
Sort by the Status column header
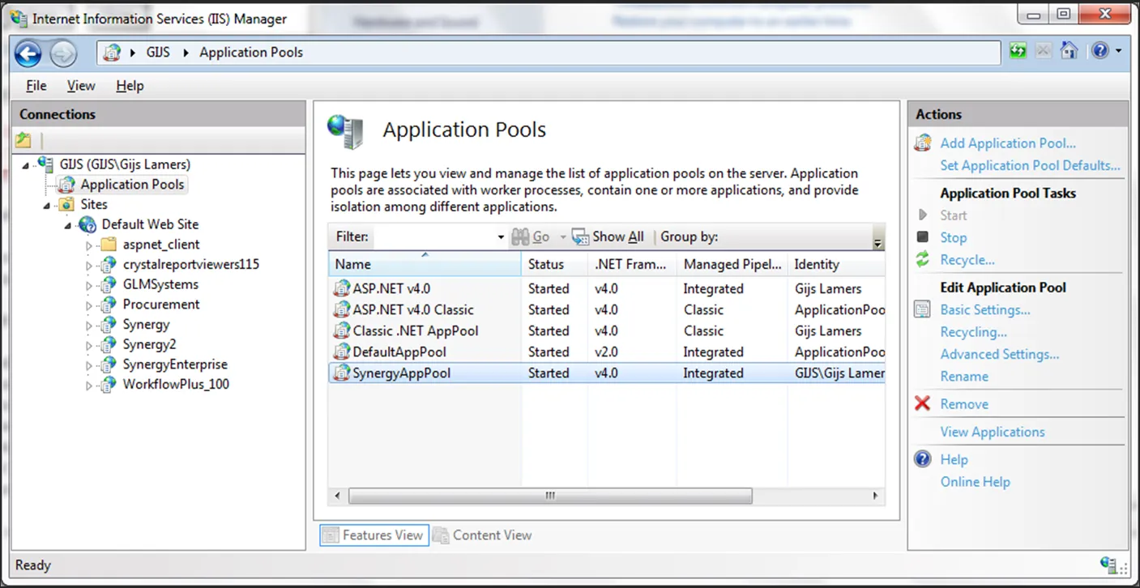click(x=546, y=264)
